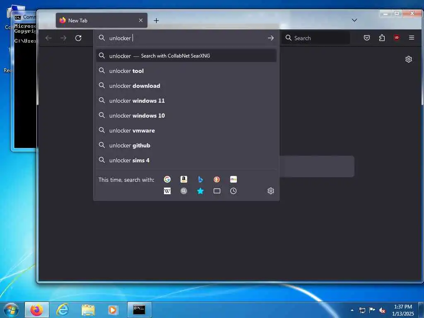The height and width of the screenshot is (318, 424).
Task: Launch Internet Explorer from taskbar
Action: [63, 310]
